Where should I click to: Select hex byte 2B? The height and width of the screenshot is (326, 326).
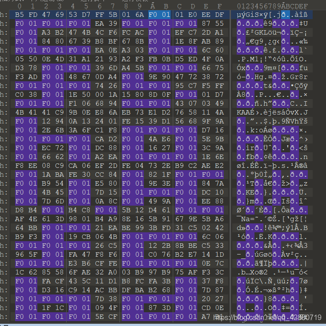(166, 246)
